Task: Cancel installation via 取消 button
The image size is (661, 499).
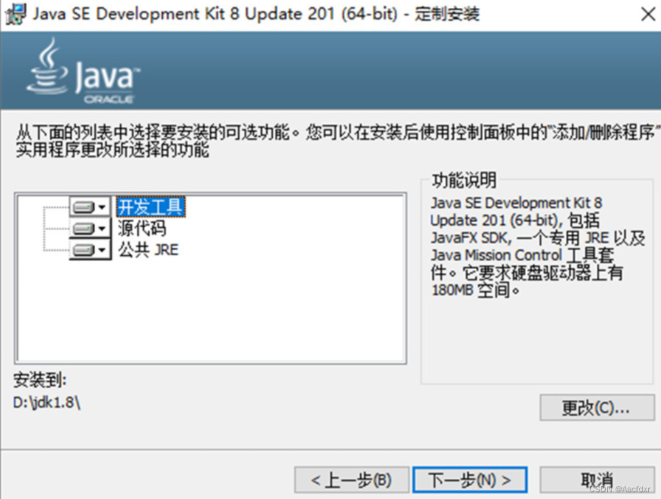Action: point(597,480)
